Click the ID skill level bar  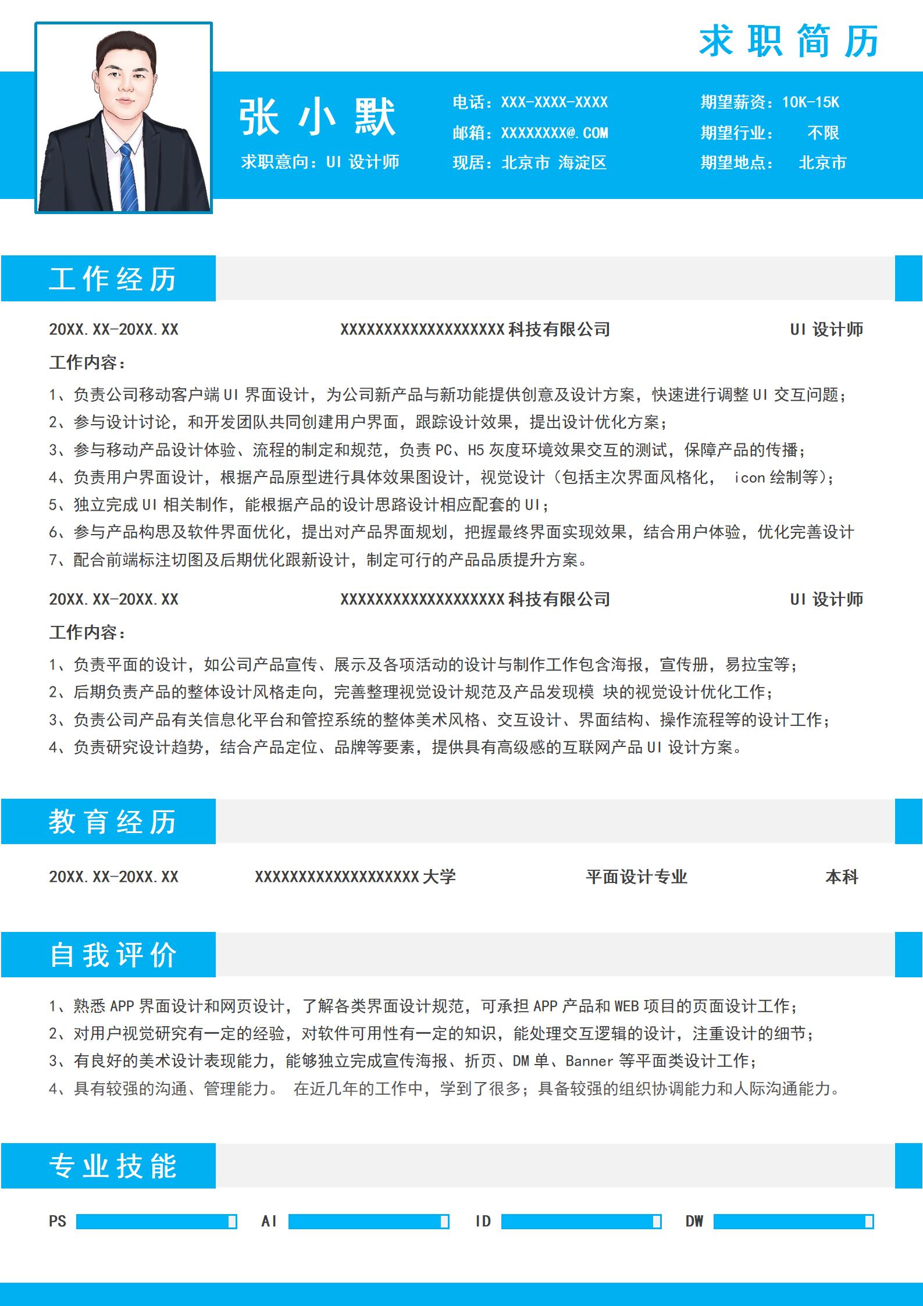[x=580, y=1221]
